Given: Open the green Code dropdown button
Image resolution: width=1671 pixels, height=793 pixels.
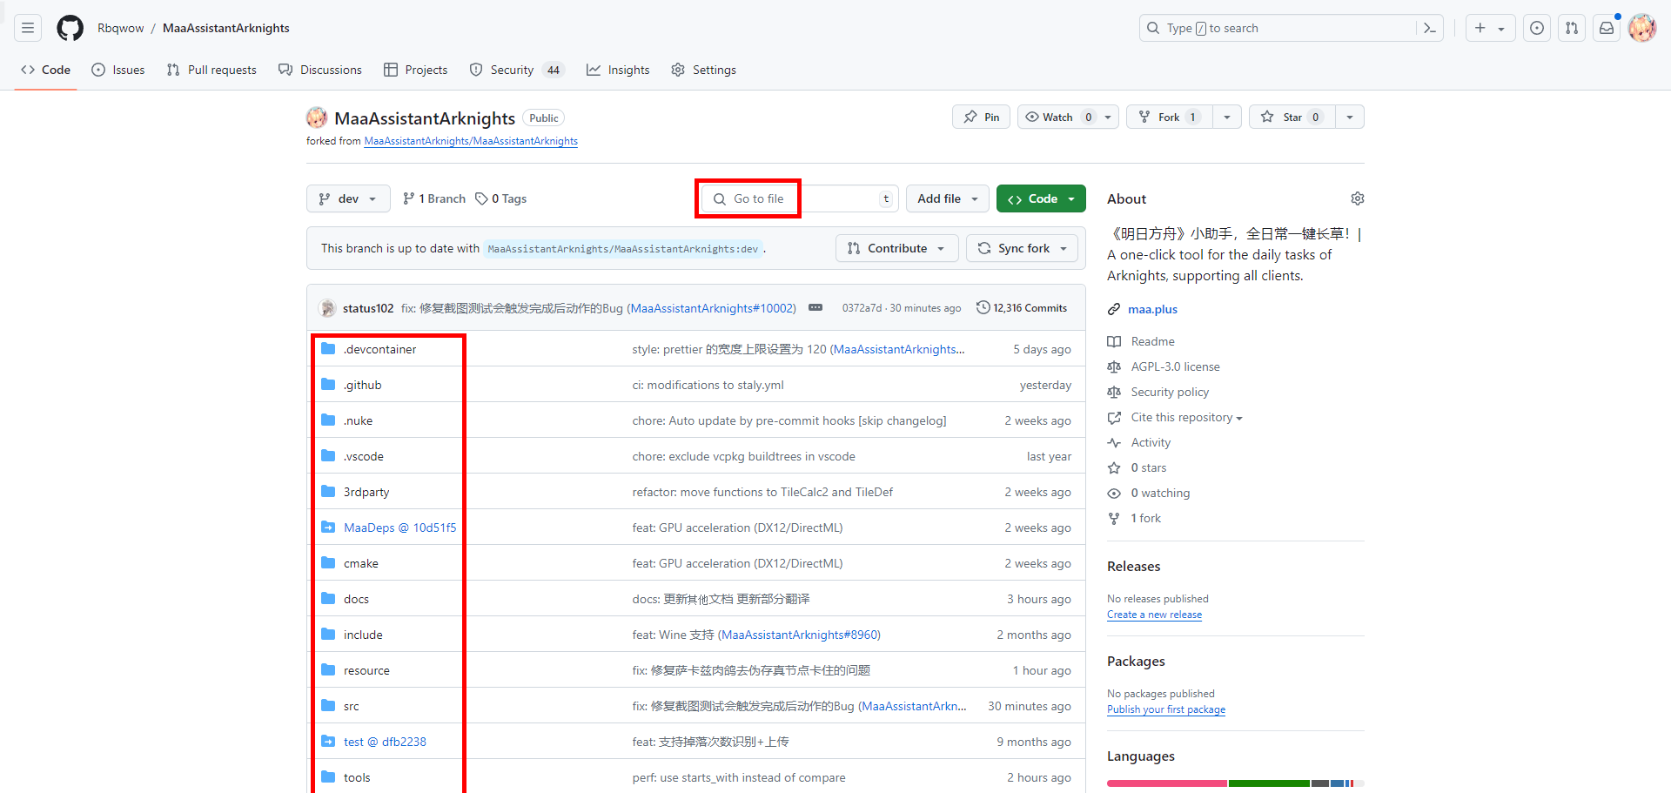Looking at the screenshot, I should pyautogui.click(x=1041, y=198).
